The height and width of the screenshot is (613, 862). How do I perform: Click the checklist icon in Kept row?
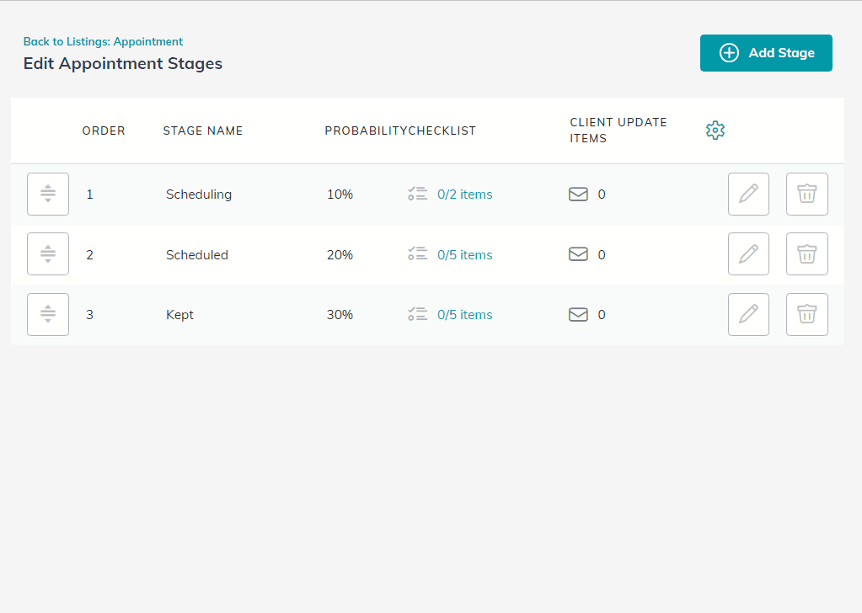click(x=417, y=314)
